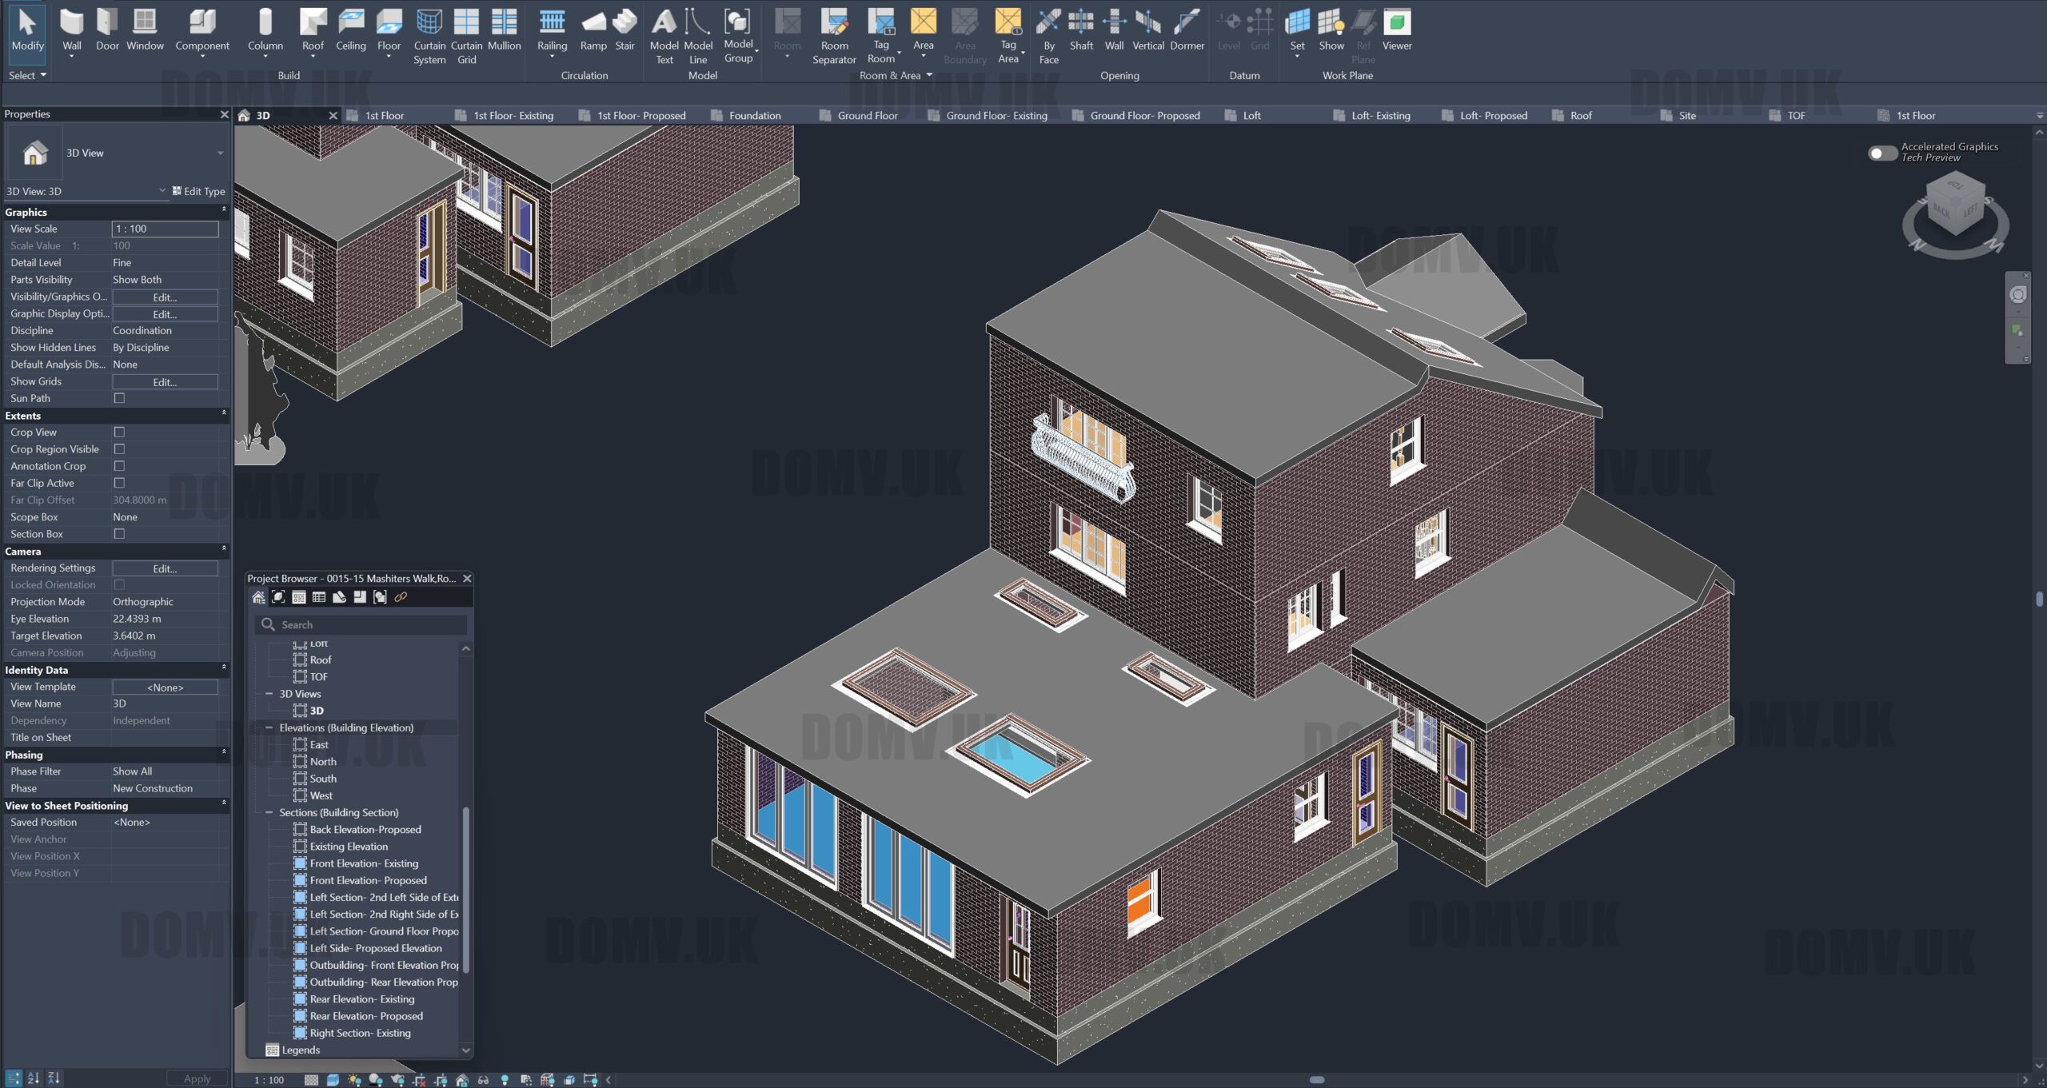The image size is (2047, 1088).
Task: Switch on Accelerated Graphics toggle
Action: click(1881, 153)
